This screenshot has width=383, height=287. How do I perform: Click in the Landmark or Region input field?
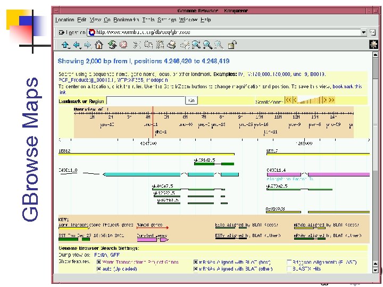[x=146, y=100]
